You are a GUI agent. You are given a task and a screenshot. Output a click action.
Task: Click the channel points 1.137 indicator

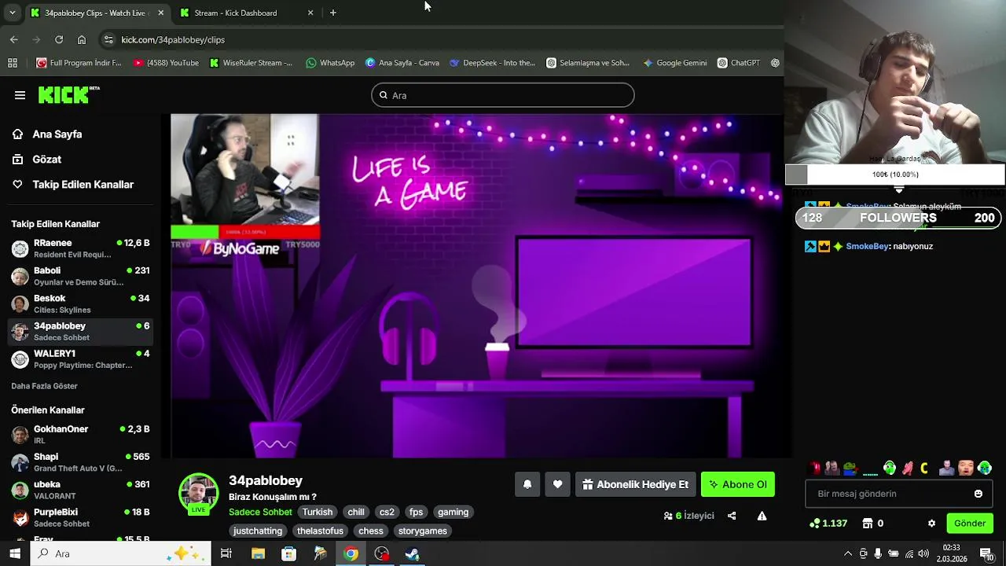828,524
